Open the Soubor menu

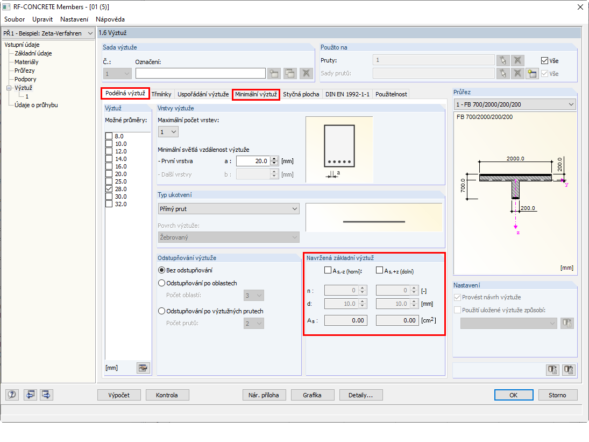coord(15,19)
